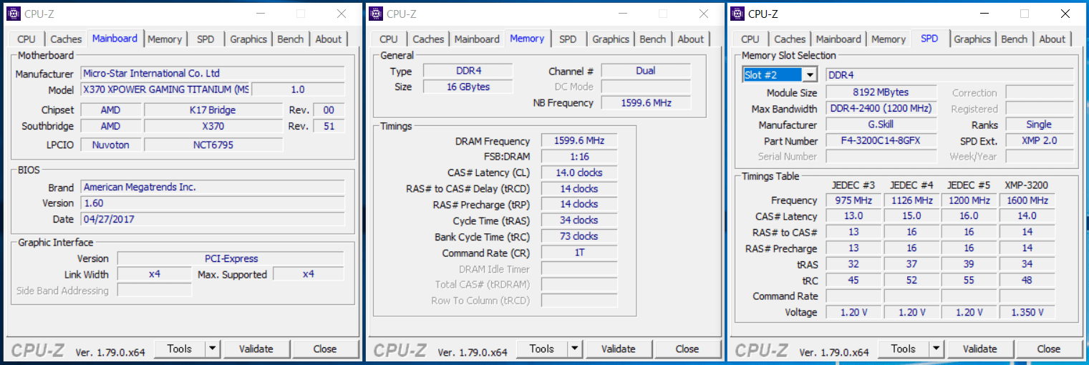Click NB Frequency 1599.6 MHz value
This screenshot has width=1089, height=365.
[645, 103]
